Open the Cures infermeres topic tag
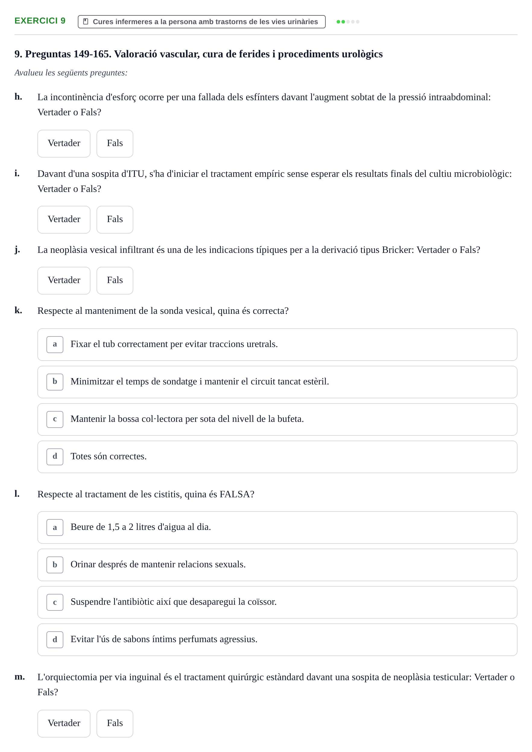The height and width of the screenshot is (752, 532). [201, 22]
